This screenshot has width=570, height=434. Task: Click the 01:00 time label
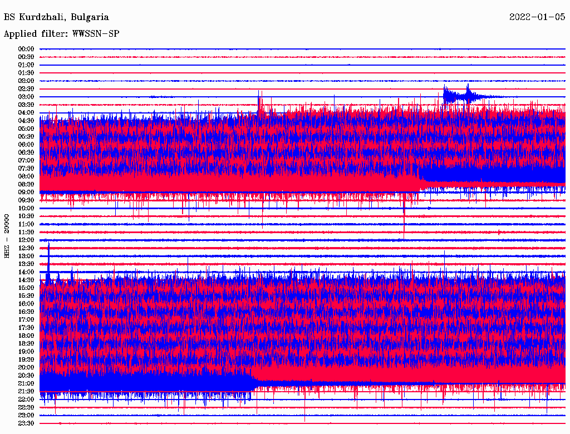point(26,65)
